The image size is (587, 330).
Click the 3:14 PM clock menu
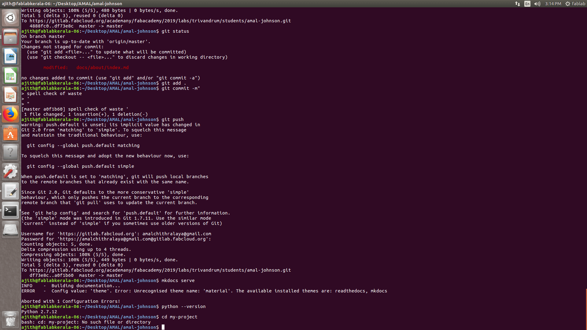(553, 4)
